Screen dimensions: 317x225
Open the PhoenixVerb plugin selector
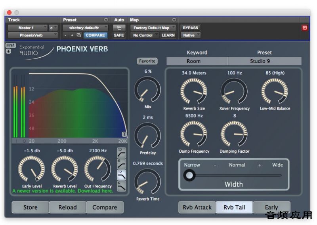coord(33,35)
